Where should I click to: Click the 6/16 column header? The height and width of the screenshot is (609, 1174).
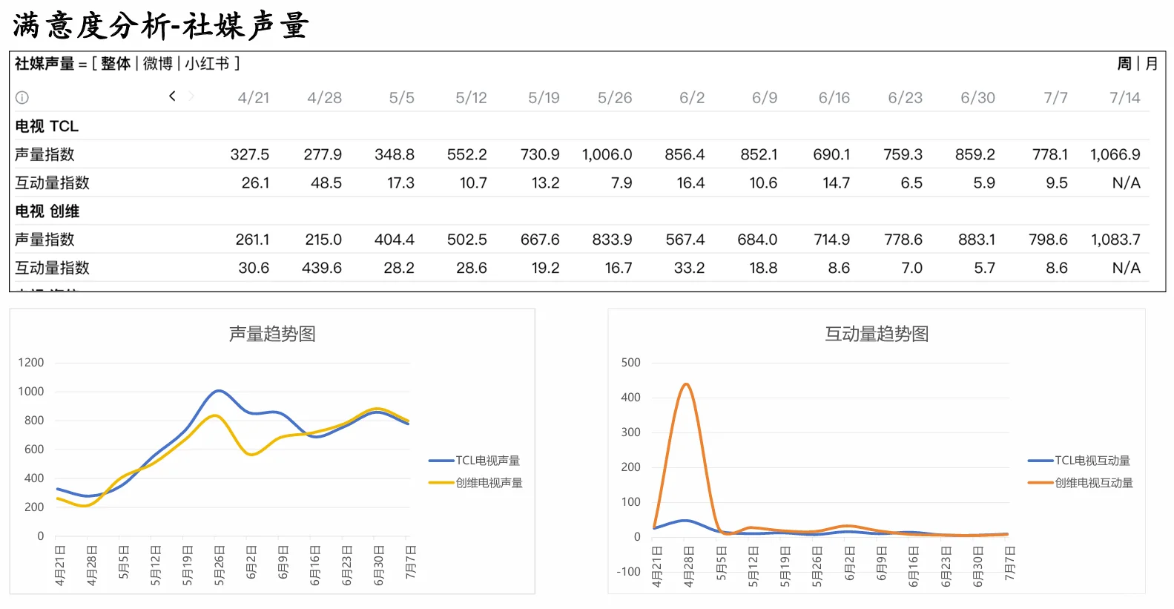(x=834, y=98)
